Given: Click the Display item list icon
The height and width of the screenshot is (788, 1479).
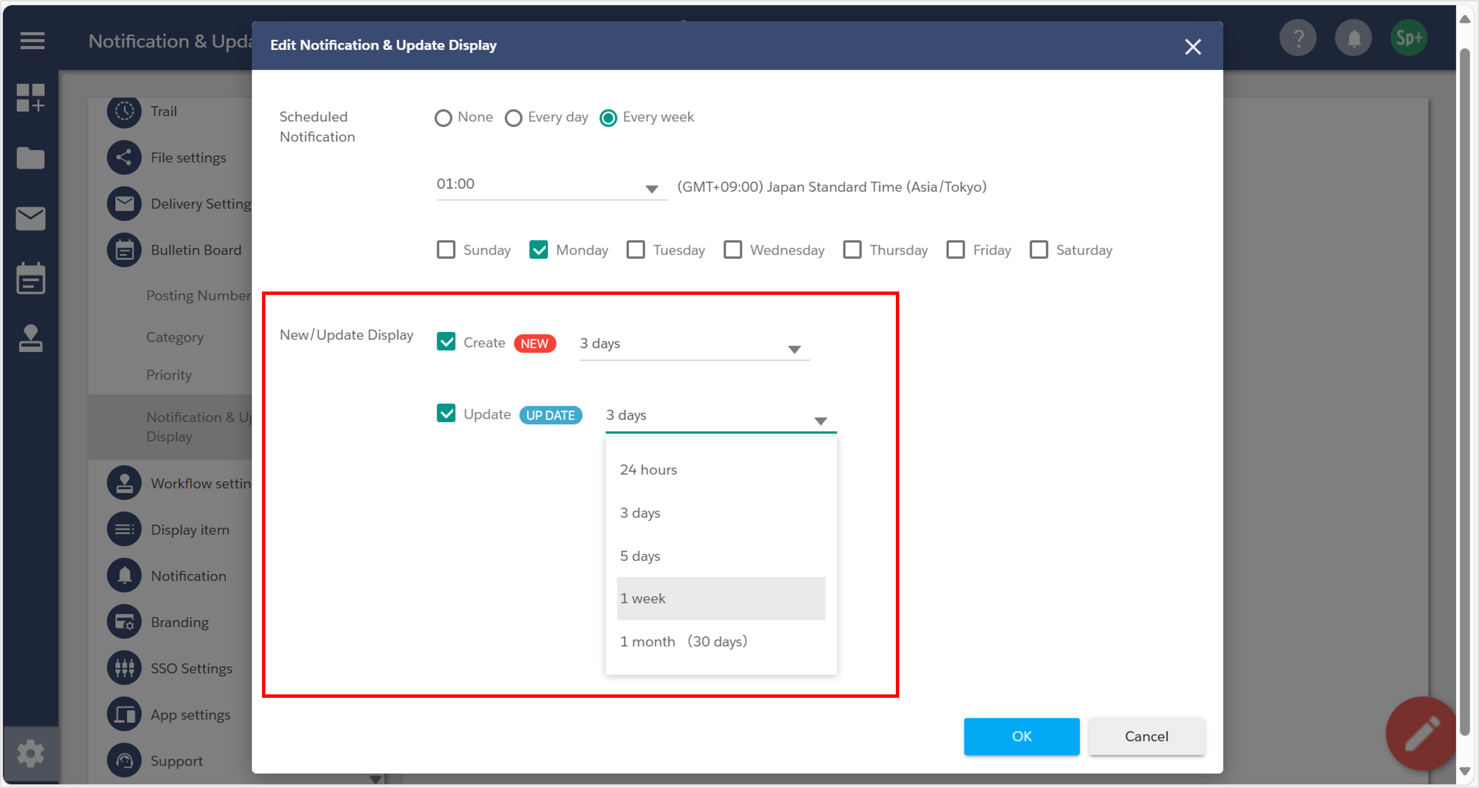Looking at the screenshot, I should [x=124, y=530].
